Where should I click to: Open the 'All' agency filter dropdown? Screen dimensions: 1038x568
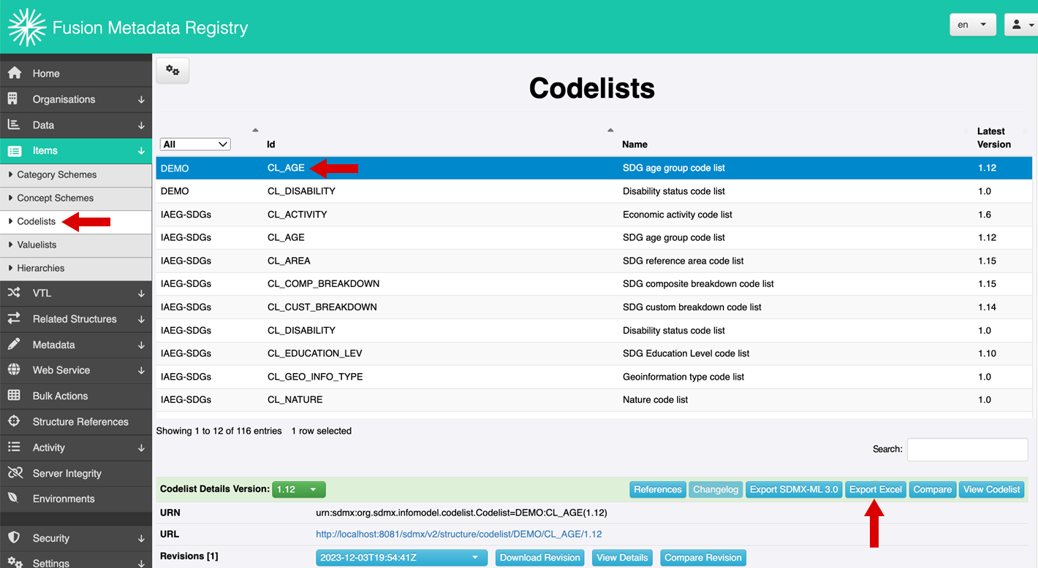(x=195, y=145)
